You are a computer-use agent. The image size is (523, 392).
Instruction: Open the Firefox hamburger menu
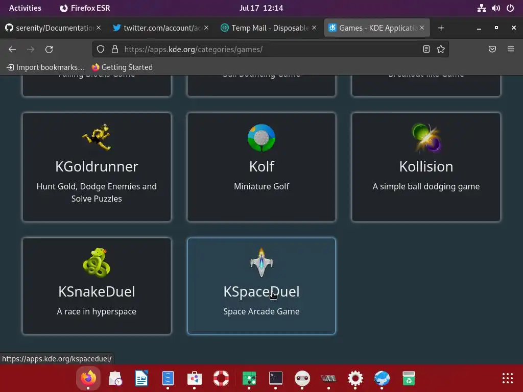[511, 50]
